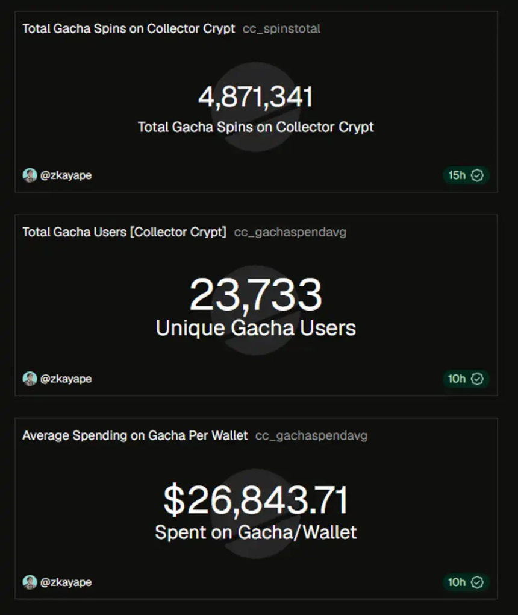Click the Dune watermark logo behind 23,733
Image resolution: width=518 pixels, height=615 pixels.
tap(255, 311)
